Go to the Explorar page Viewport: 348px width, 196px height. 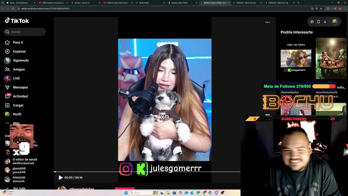point(19,51)
